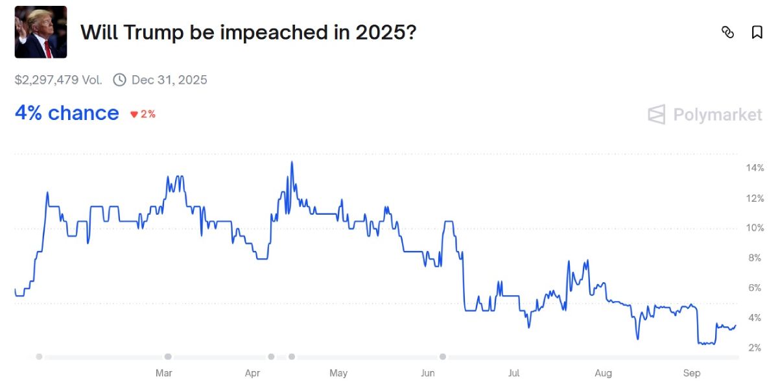Click the clock icon beside the end date
This screenshot has height=384, width=778.
(x=119, y=80)
